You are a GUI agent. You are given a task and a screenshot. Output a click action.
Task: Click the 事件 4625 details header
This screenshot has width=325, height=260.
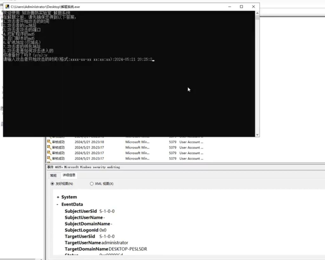tap(84, 167)
